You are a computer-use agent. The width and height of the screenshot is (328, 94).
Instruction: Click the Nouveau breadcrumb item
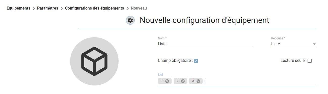tap(139, 8)
